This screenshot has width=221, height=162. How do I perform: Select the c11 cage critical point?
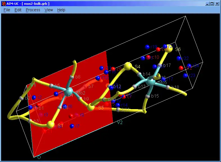click(x=158, y=49)
